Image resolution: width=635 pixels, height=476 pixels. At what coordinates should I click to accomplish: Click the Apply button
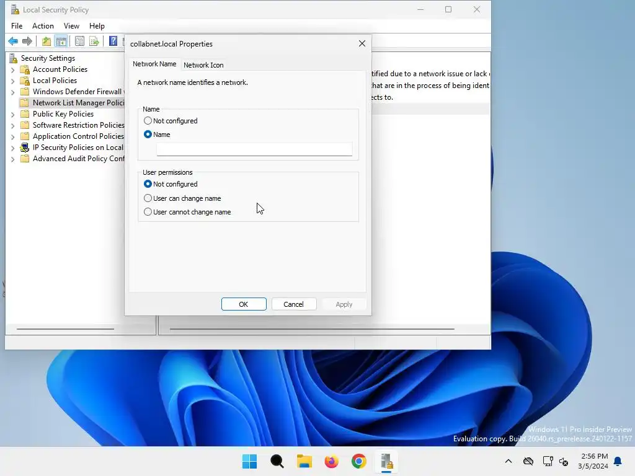(344, 304)
